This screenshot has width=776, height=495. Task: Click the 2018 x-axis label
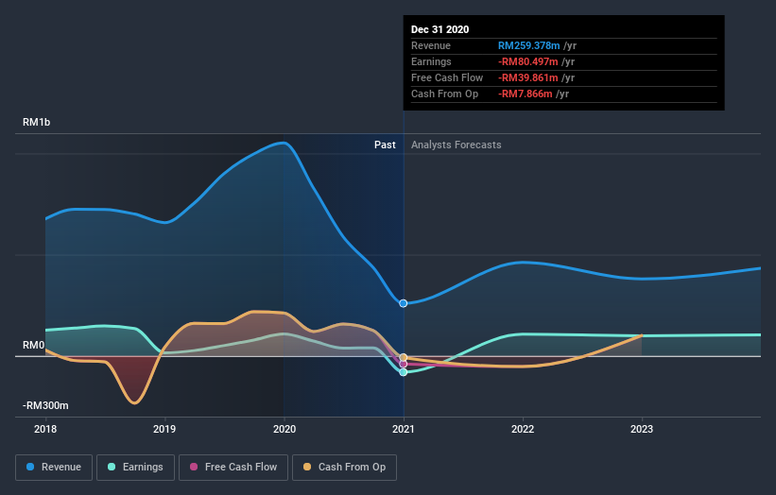coord(45,429)
